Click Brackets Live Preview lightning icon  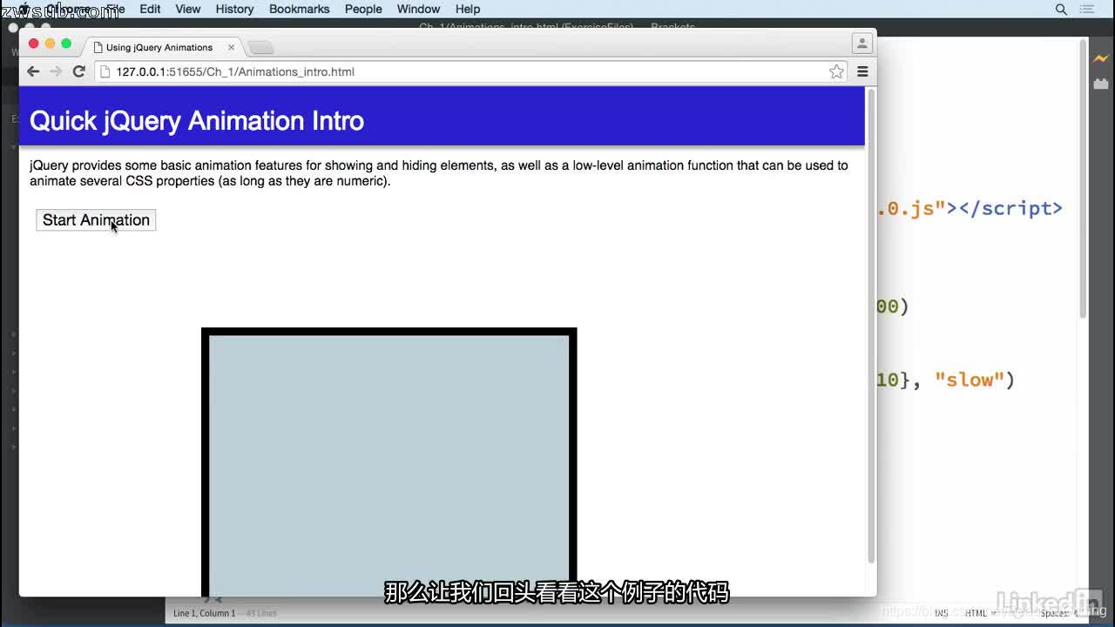(1101, 58)
